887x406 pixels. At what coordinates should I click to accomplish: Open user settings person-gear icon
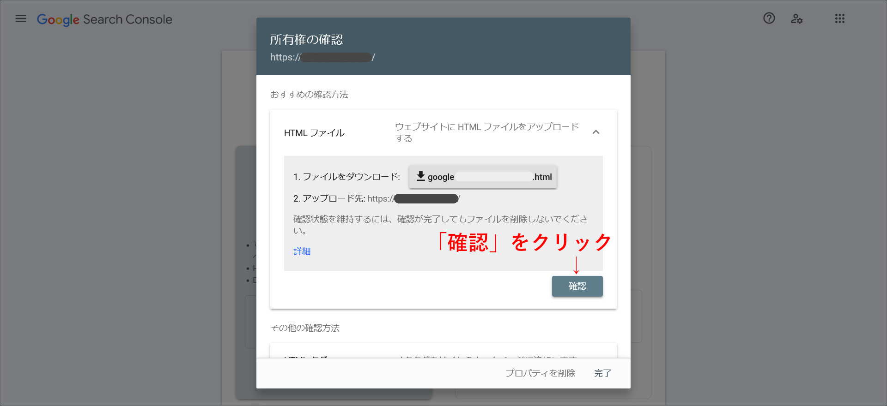[796, 19]
